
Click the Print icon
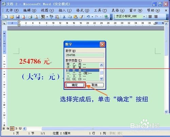click(x=30, y=17)
